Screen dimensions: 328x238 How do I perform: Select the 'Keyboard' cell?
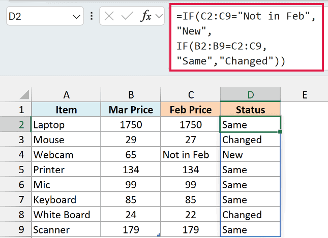[66, 199]
